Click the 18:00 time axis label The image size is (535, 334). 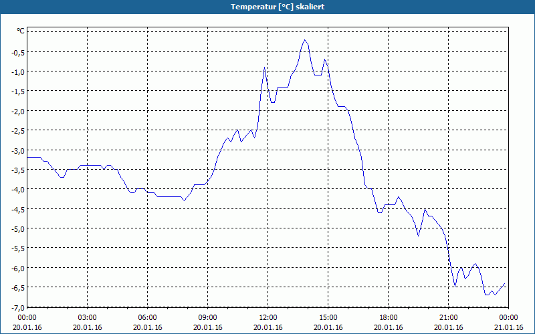pyautogui.click(x=389, y=318)
